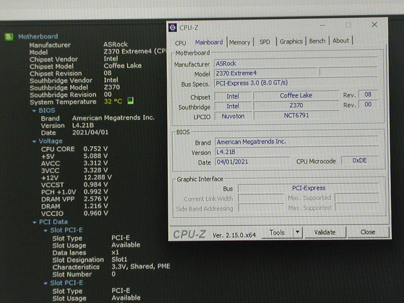Show the About tab
Screen dimensions: 404x303
click(341, 41)
